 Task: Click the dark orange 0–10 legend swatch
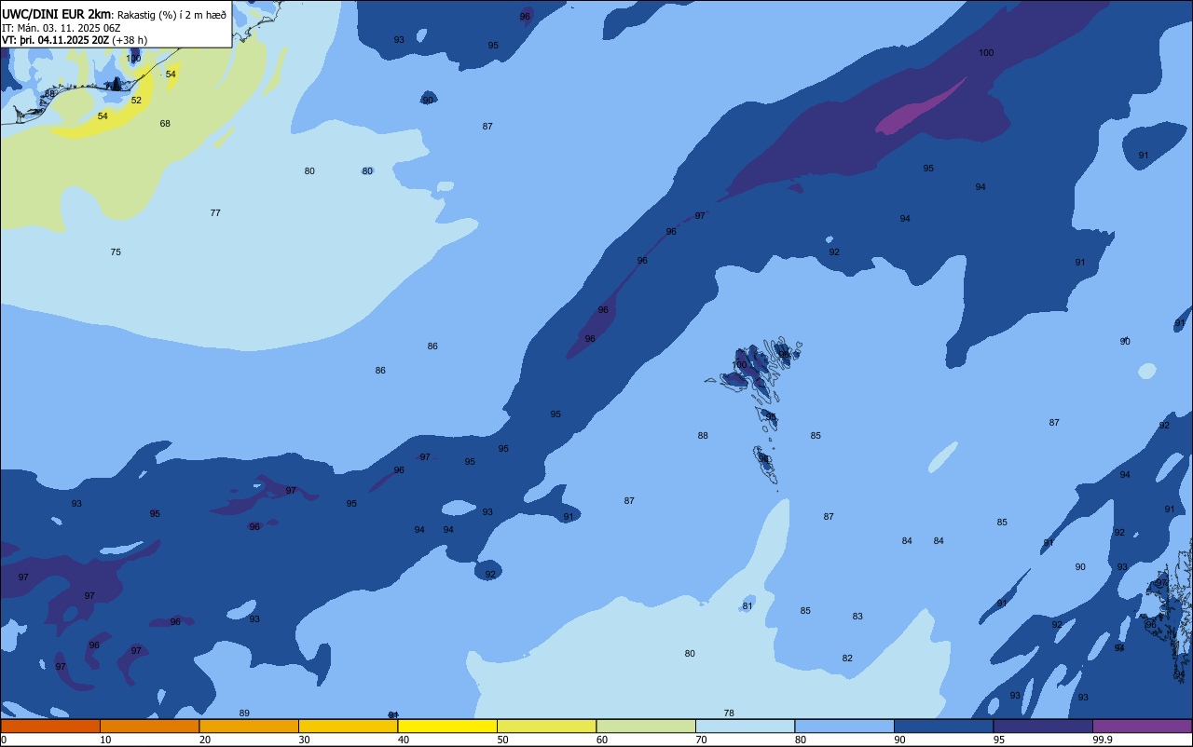click(x=50, y=726)
